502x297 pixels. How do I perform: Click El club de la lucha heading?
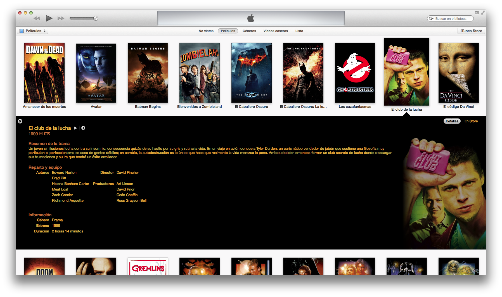(x=50, y=128)
